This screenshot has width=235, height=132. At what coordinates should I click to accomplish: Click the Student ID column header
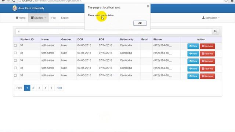27,40
